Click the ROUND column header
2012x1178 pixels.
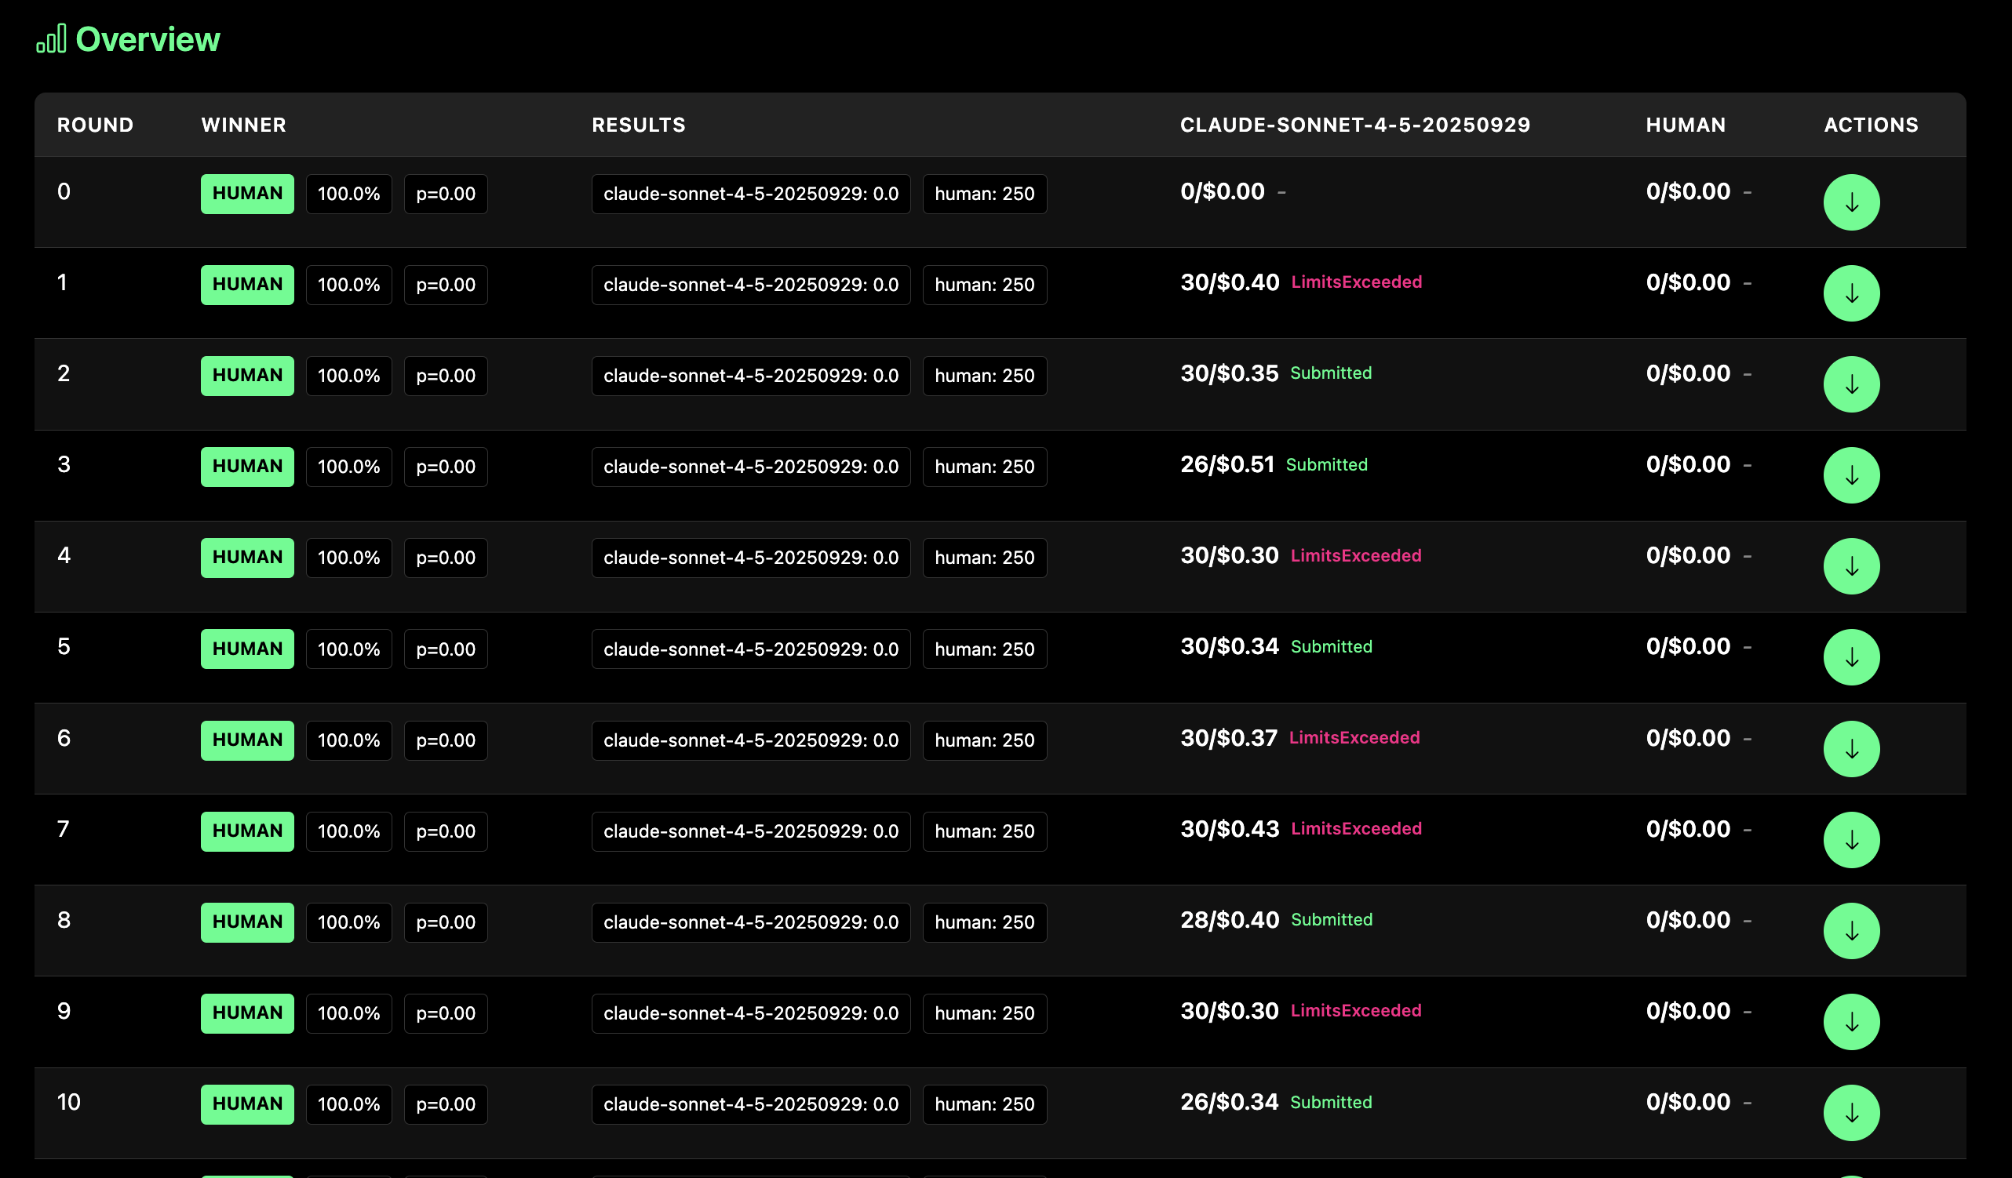click(95, 125)
